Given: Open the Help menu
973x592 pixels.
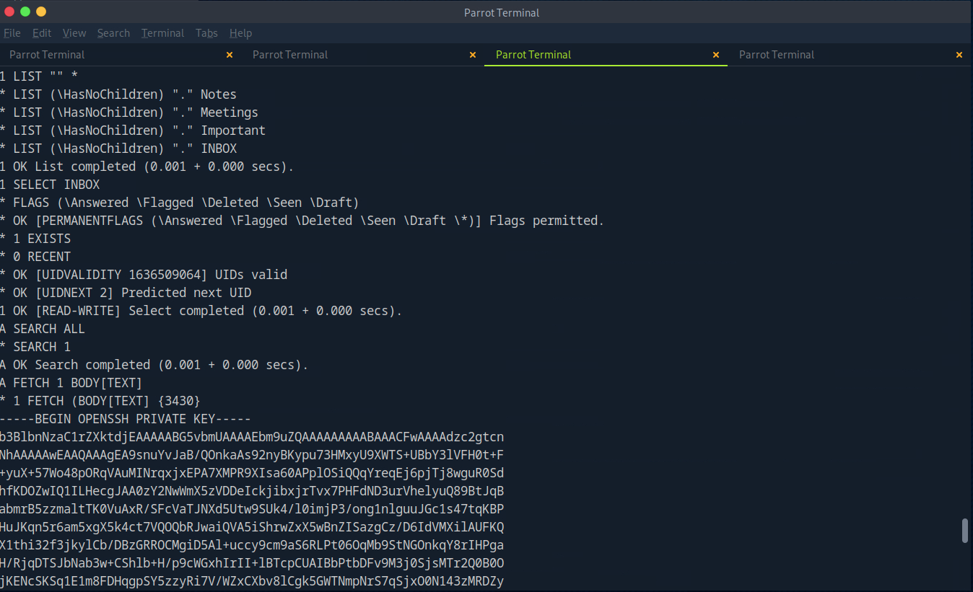Looking at the screenshot, I should click(x=240, y=33).
